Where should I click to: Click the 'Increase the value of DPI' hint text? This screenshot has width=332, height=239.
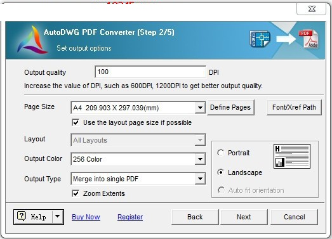143,86
